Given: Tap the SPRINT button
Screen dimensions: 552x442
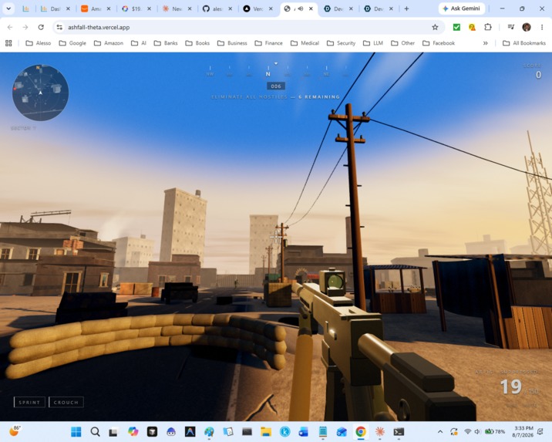Looking at the screenshot, I should point(29,402).
